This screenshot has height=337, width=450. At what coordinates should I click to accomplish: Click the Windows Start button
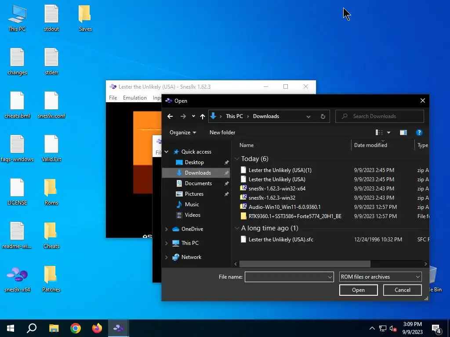(x=11, y=328)
